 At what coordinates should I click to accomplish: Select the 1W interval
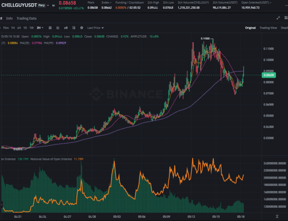pos(32,28)
